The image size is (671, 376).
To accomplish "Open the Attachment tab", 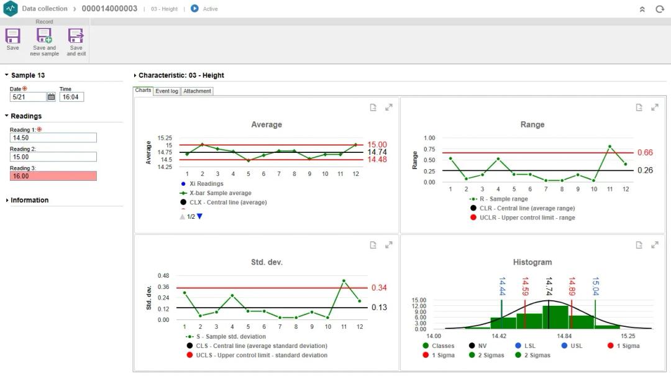I will point(197,91).
